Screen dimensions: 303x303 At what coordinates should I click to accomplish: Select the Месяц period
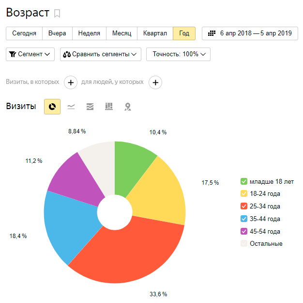click(x=122, y=33)
